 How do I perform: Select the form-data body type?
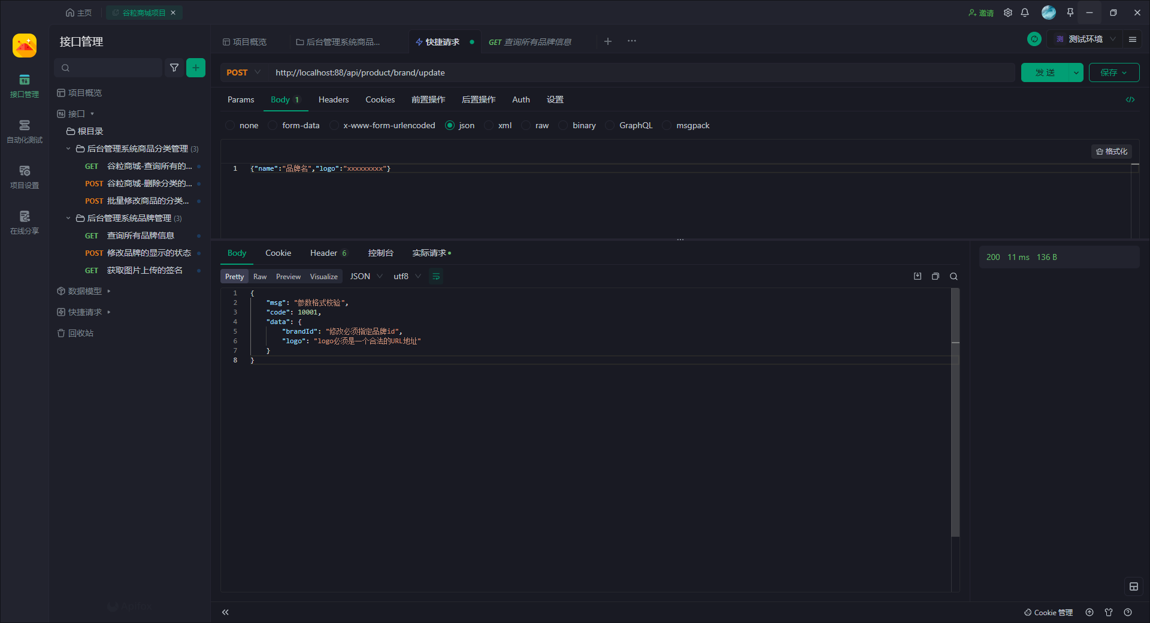click(x=273, y=125)
